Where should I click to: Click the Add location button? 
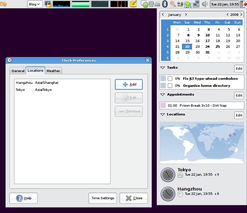[x=129, y=84]
